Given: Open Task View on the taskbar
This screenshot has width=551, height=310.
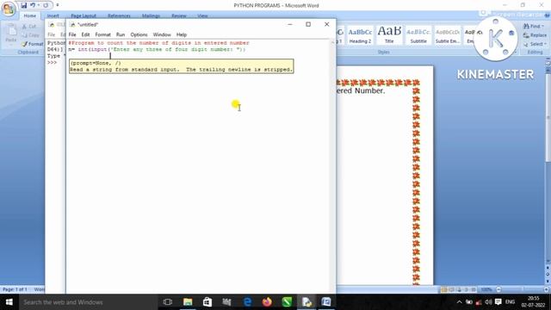Looking at the screenshot, I should coord(168,302).
